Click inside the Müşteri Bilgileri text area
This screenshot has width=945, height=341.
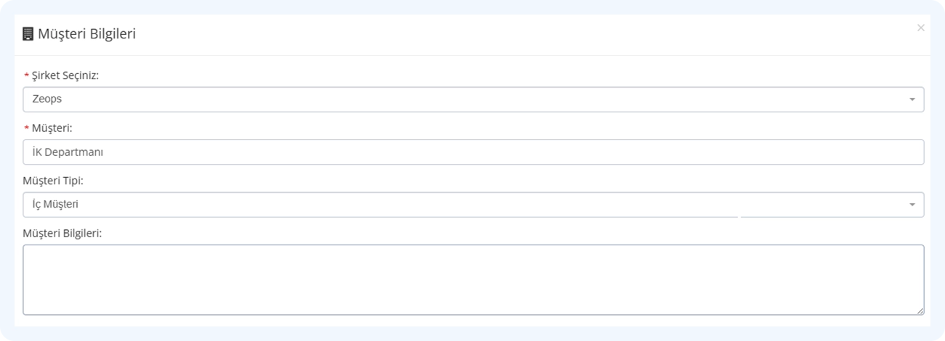[473, 280]
